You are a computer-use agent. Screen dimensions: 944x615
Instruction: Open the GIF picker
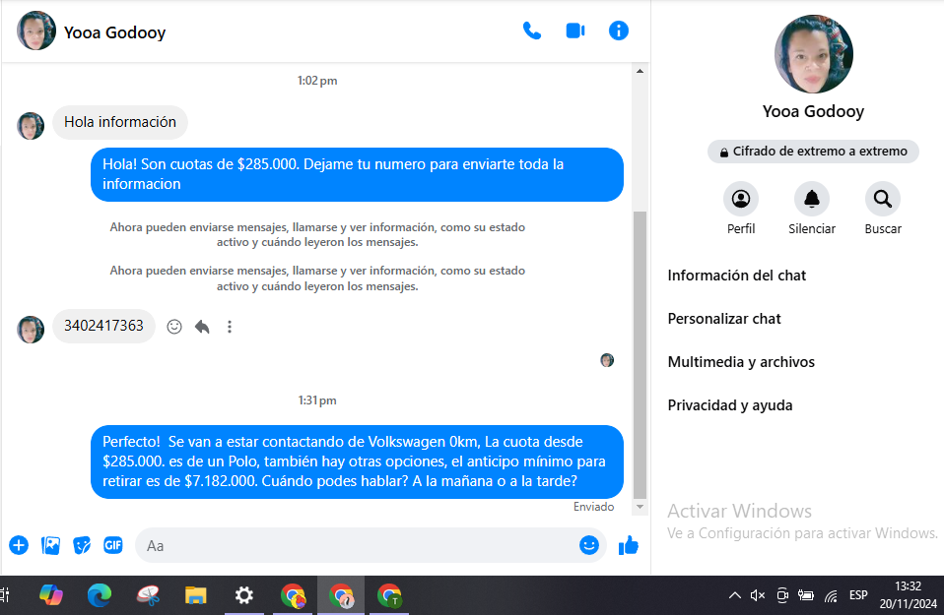(113, 545)
